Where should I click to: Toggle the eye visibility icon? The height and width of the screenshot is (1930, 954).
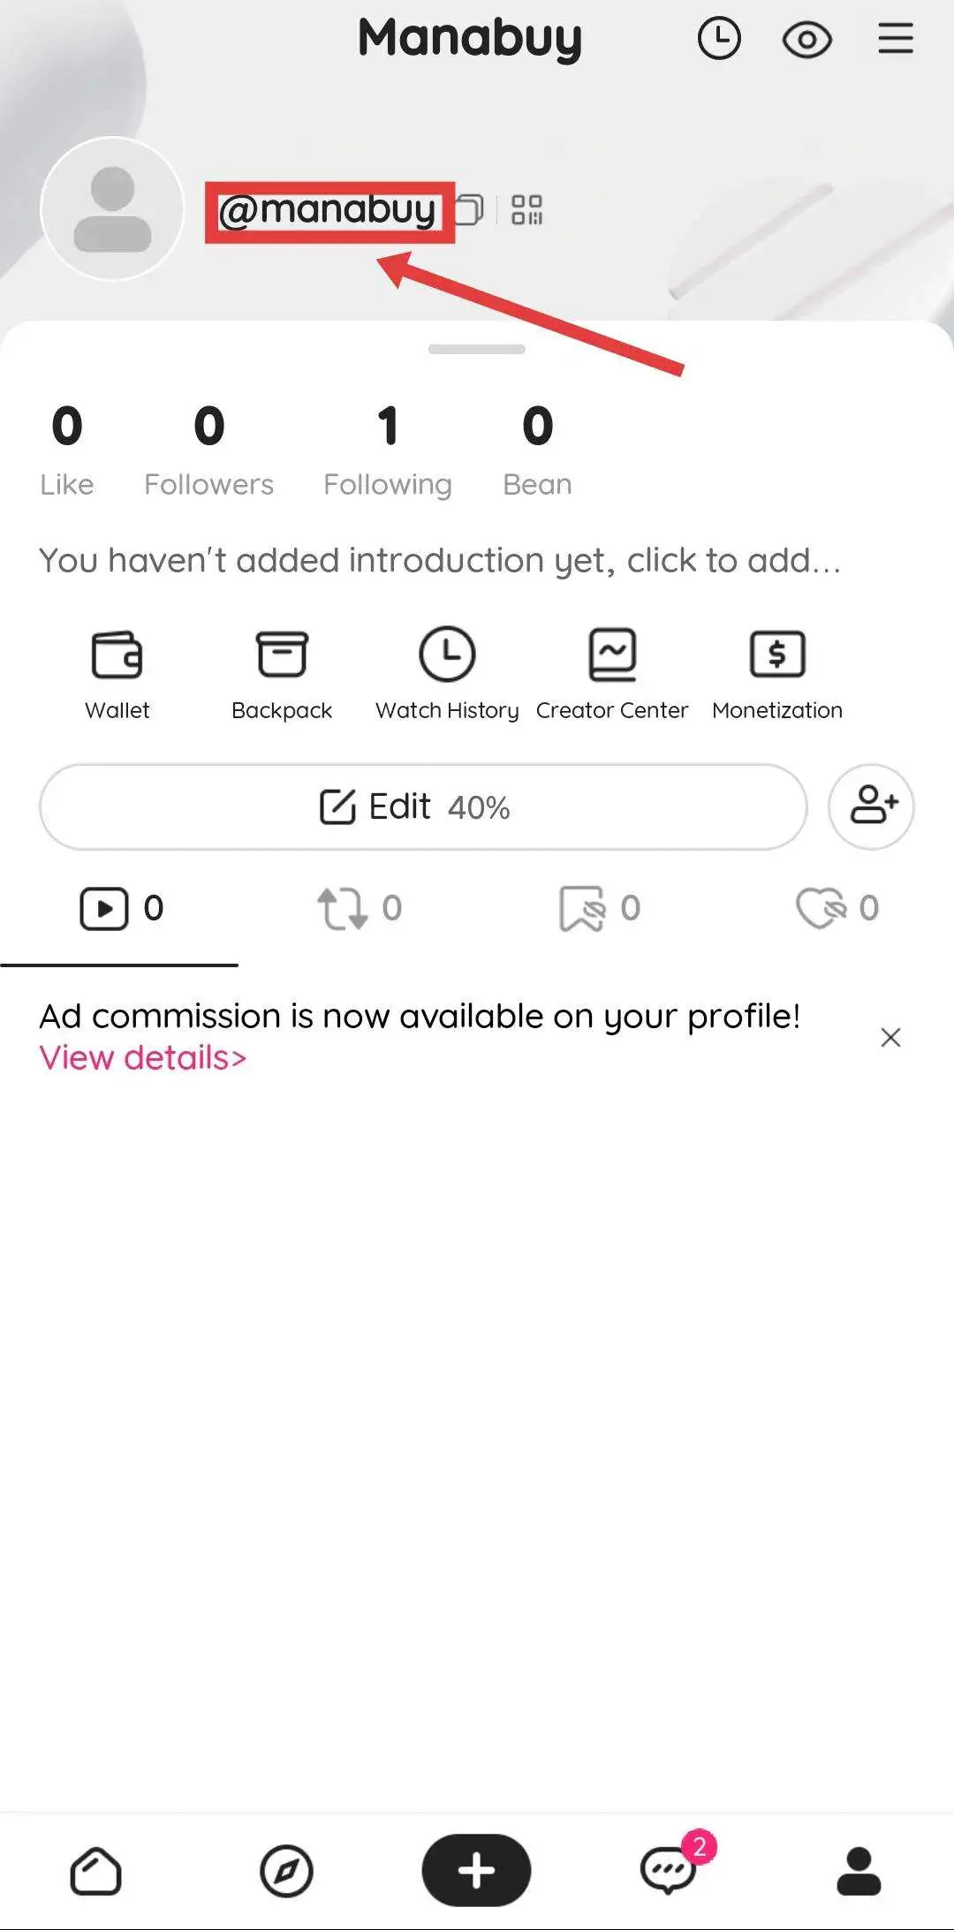tap(806, 40)
